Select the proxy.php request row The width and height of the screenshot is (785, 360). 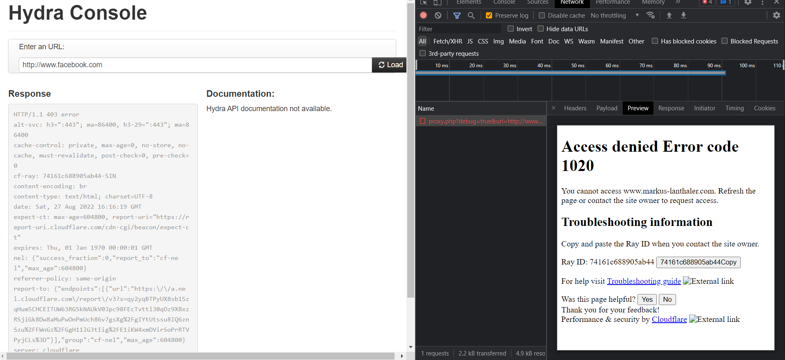[x=481, y=121]
